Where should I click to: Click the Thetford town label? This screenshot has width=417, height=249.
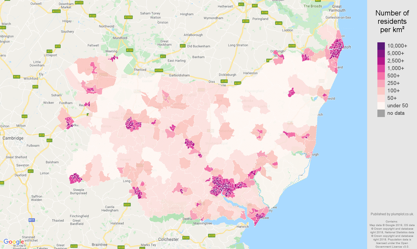140,70
